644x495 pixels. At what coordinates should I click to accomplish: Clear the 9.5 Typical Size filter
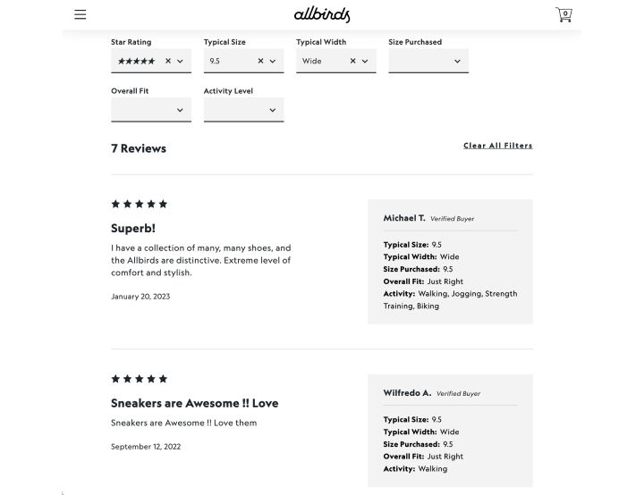point(260,61)
